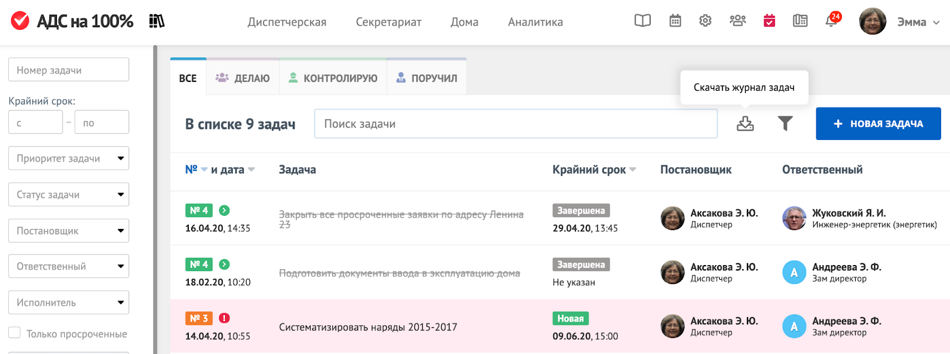Click Андреева avatar in Систематизировать наряды row

[x=794, y=326]
